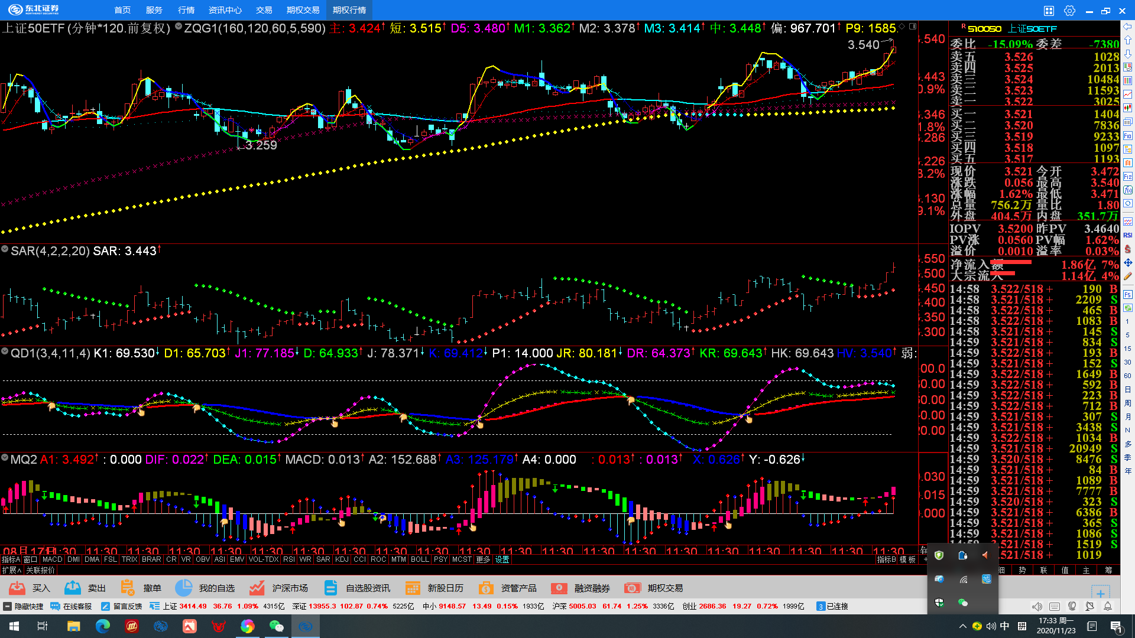
Task: Click 设置 indicator settings button
Action: coord(502,559)
